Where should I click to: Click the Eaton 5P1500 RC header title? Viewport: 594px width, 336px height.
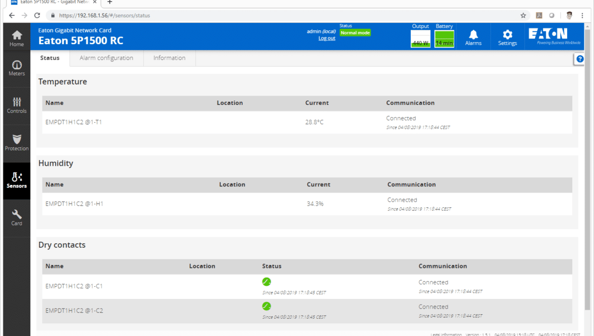pos(81,41)
